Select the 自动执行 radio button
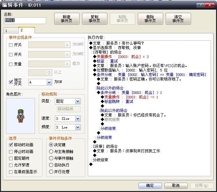The height and width of the screenshot is (192, 217). [51, 165]
